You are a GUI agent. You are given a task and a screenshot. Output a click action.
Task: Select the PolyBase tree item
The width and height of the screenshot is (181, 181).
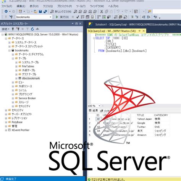pos(17,122)
